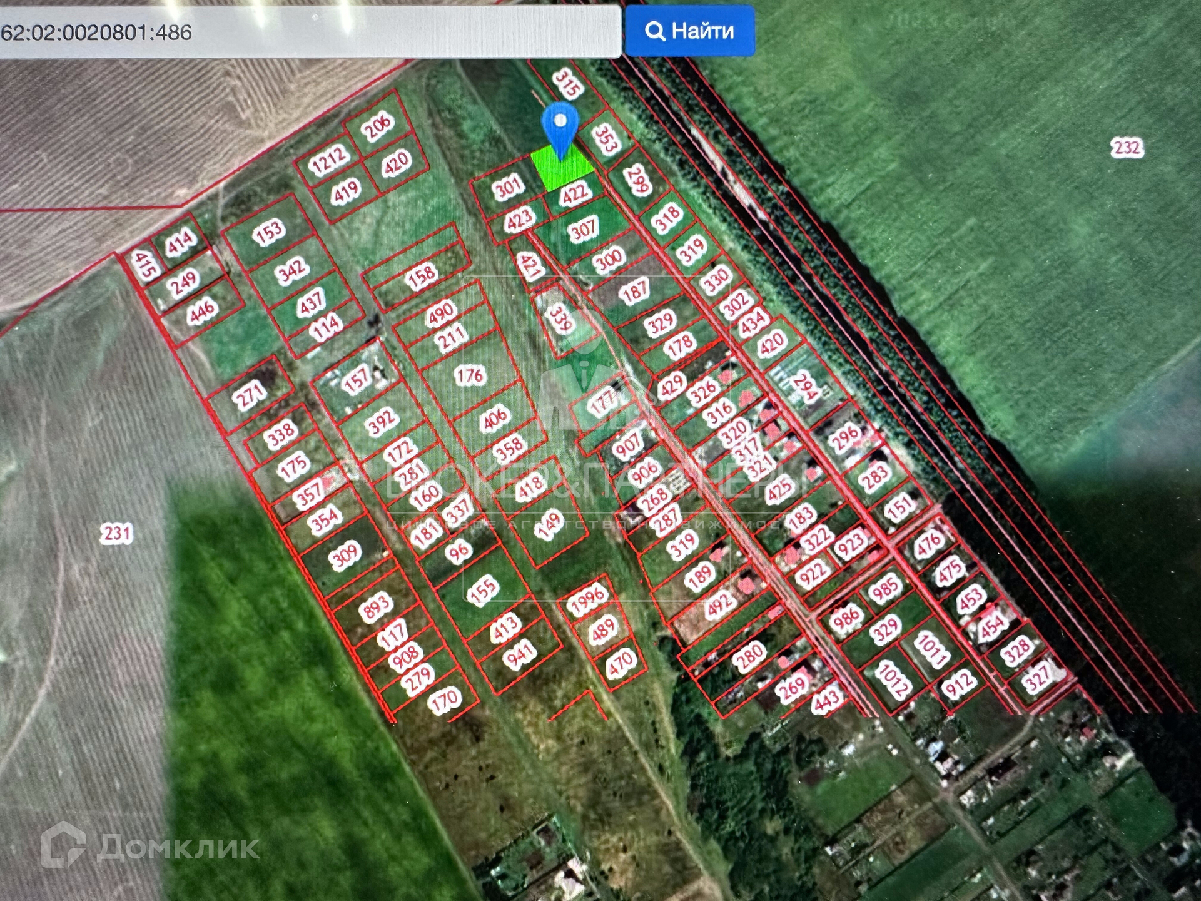Select parcel labeled 446
The height and width of the screenshot is (901, 1201).
(202, 311)
